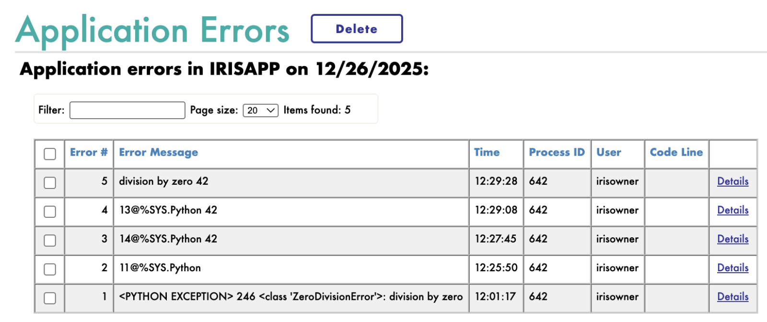This screenshot has height=322, width=767.
Task: Sort table by Time column
Action: tap(487, 153)
